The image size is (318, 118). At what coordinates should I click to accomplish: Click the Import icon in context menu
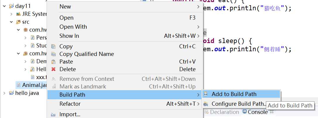pyautogui.click(x=53, y=114)
